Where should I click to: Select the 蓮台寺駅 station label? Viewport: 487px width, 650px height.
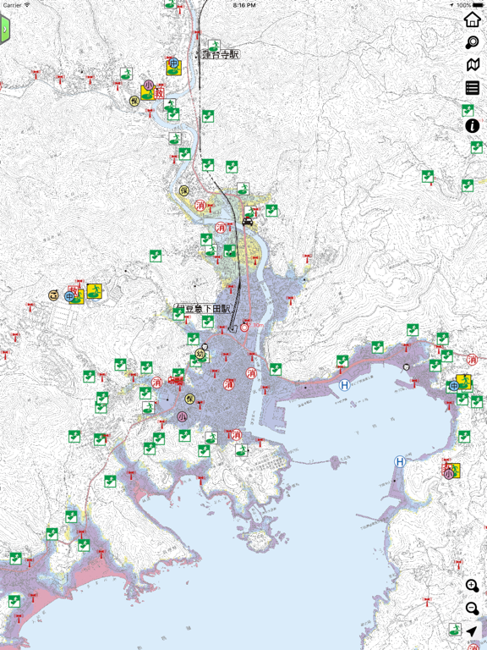point(220,54)
